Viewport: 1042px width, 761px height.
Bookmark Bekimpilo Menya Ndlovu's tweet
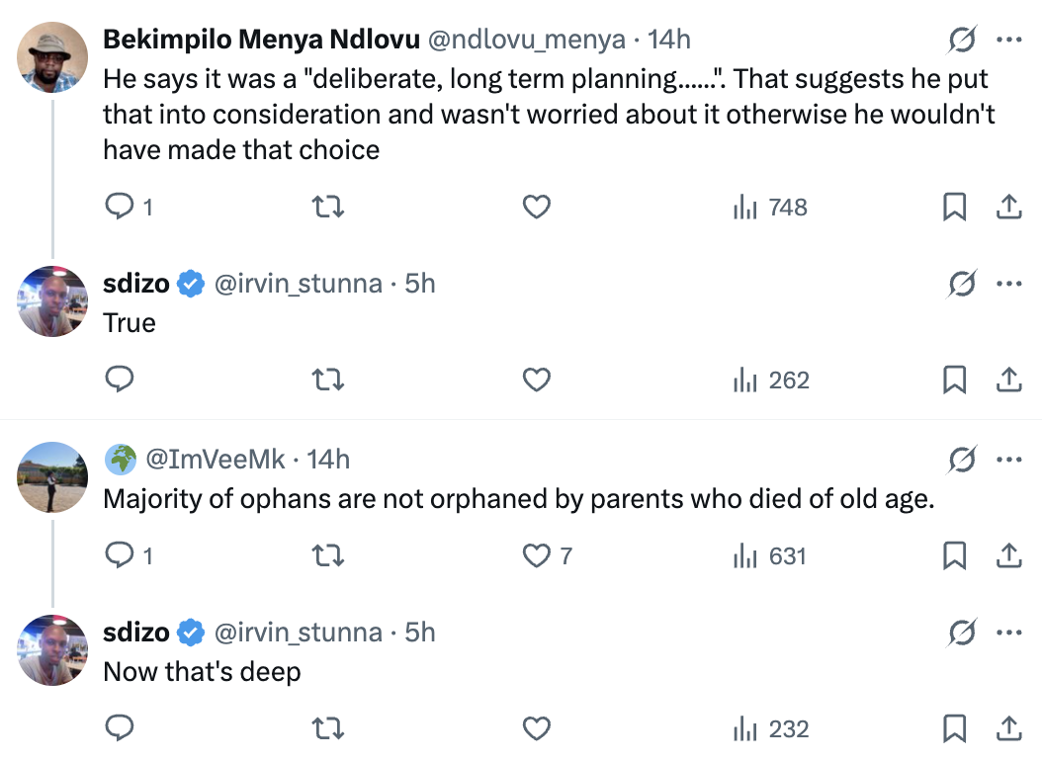954,208
